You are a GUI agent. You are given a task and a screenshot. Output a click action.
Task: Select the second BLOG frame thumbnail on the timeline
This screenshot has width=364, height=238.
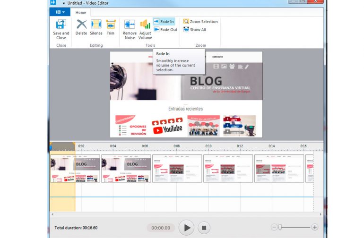[126, 169]
